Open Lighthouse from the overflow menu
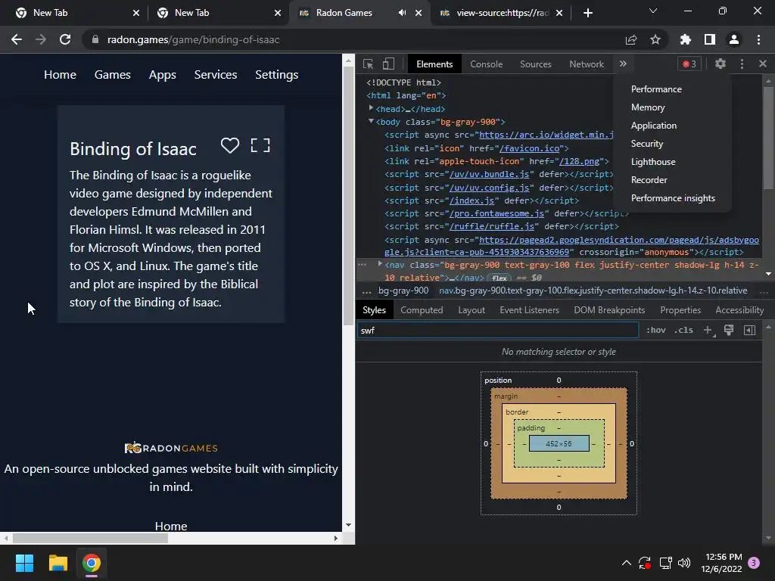 [653, 162]
